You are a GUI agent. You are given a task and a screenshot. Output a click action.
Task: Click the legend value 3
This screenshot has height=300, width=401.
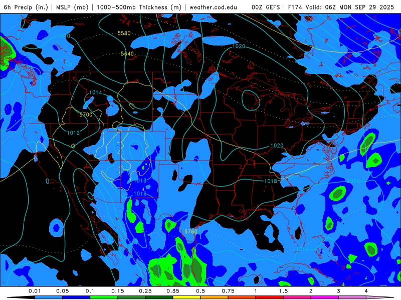pos(338,291)
